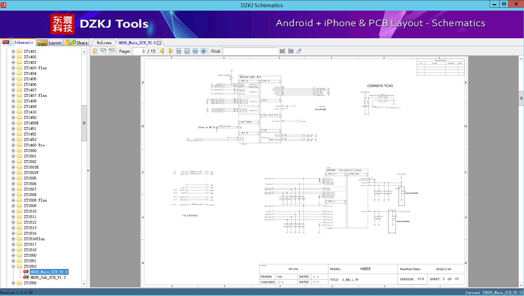This screenshot has width=524, height=296.
Task: Open the Share tab
Action: 77,43
